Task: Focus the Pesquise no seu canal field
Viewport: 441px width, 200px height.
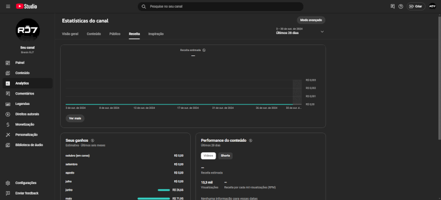Action: 220,7
